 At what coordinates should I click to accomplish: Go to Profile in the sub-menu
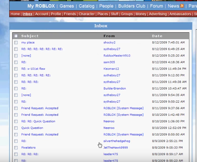(x=56, y=14)
